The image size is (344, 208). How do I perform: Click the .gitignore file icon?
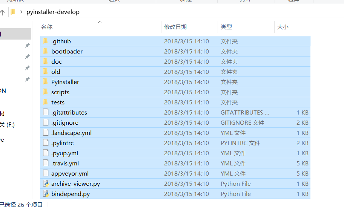click(46, 122)
